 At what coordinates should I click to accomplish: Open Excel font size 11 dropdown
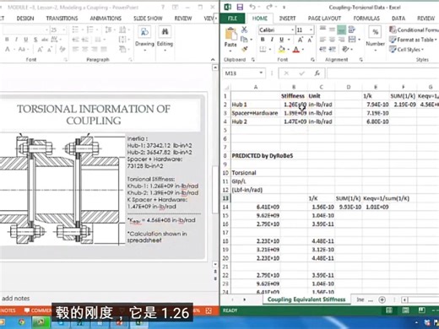pos(311,30)
